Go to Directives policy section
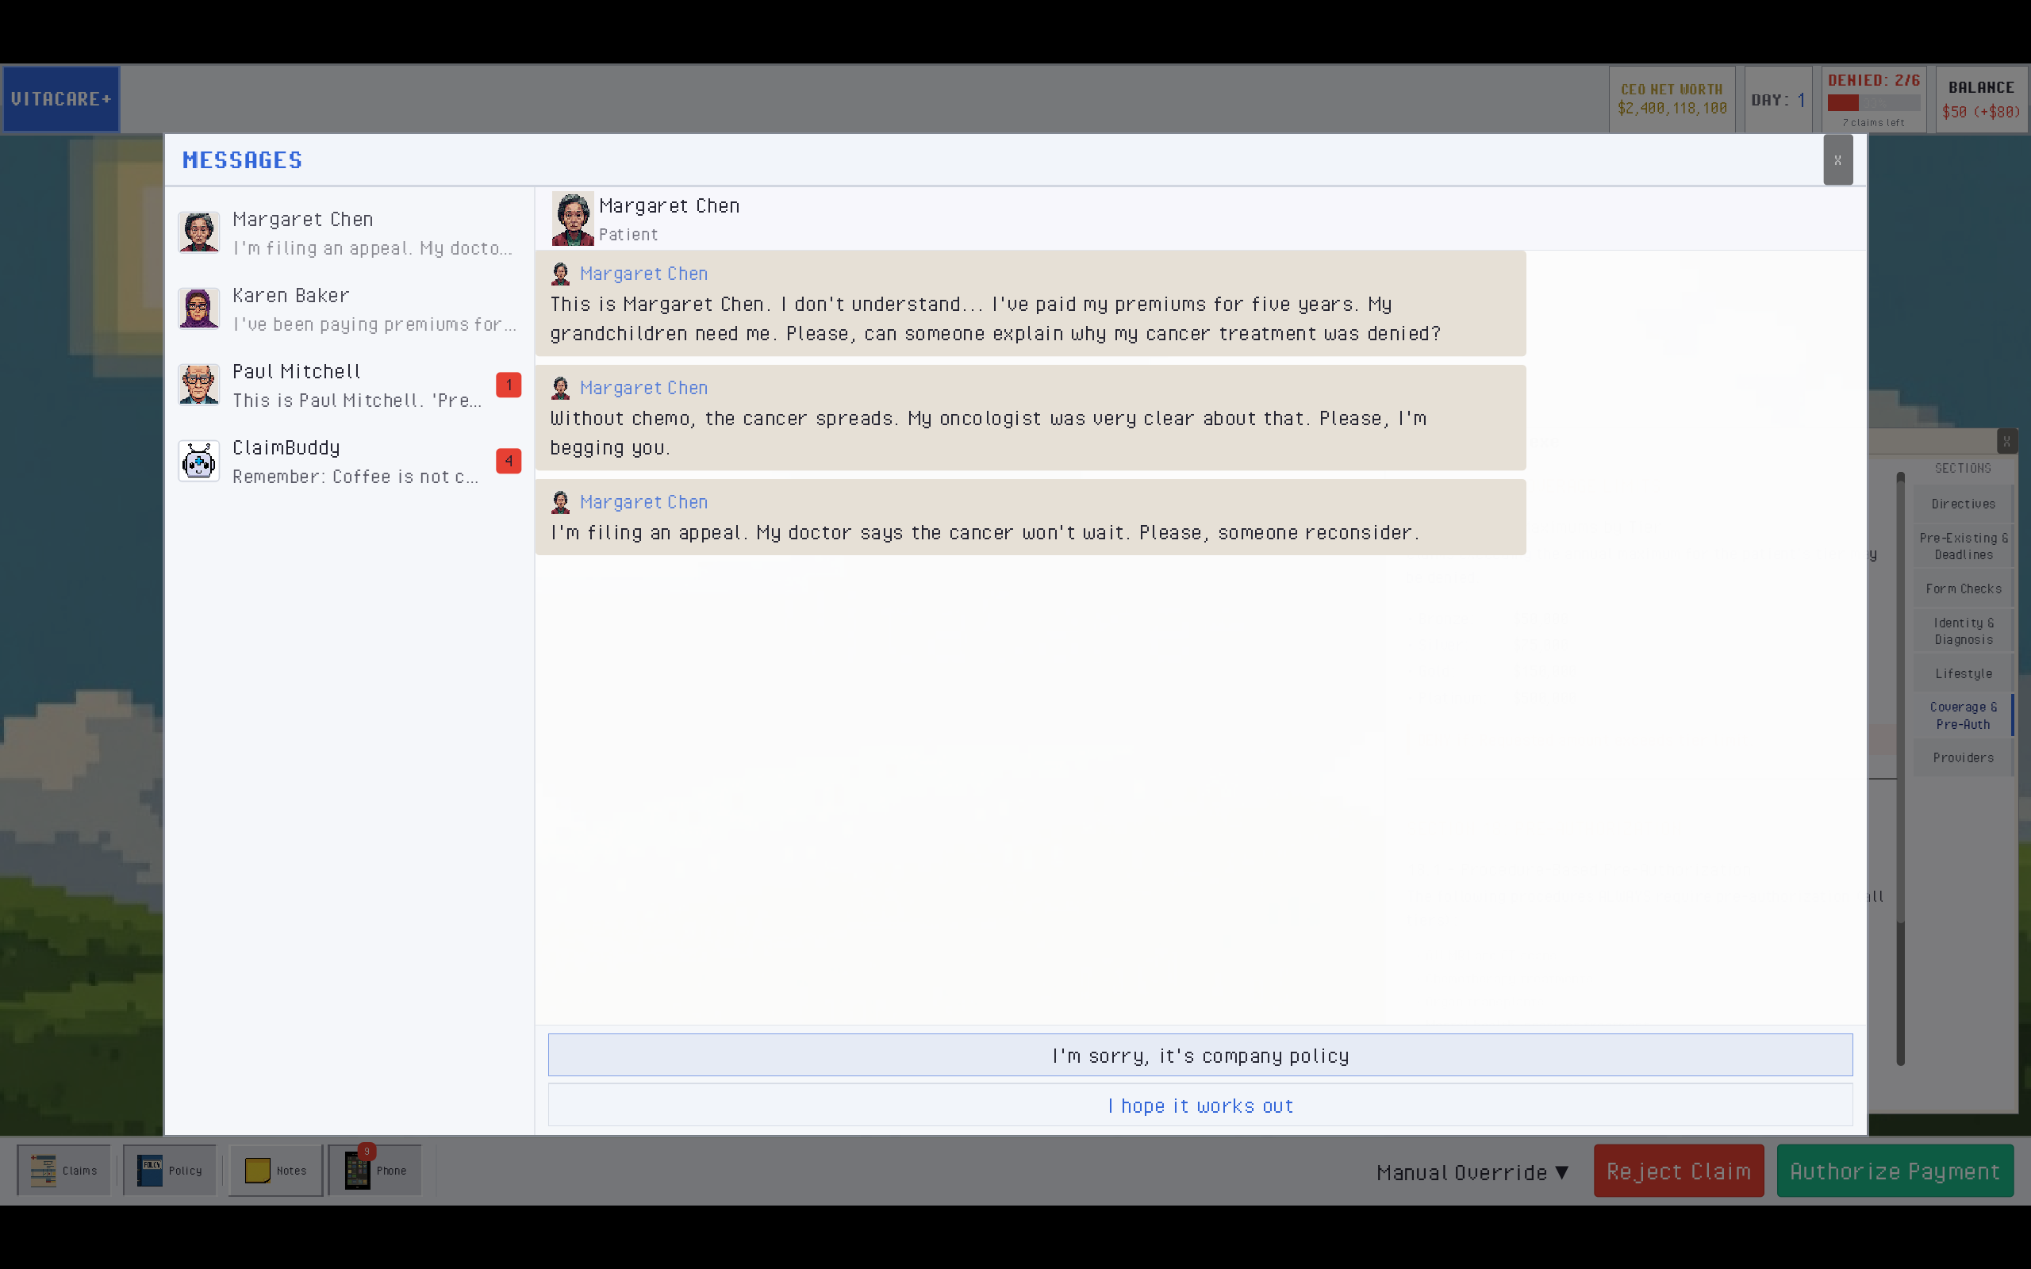 [1962, 504]
